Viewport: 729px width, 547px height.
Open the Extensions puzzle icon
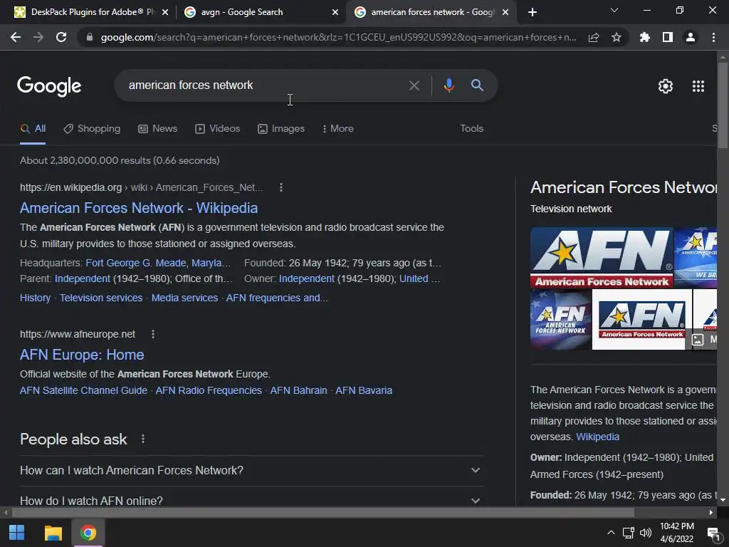645,37
